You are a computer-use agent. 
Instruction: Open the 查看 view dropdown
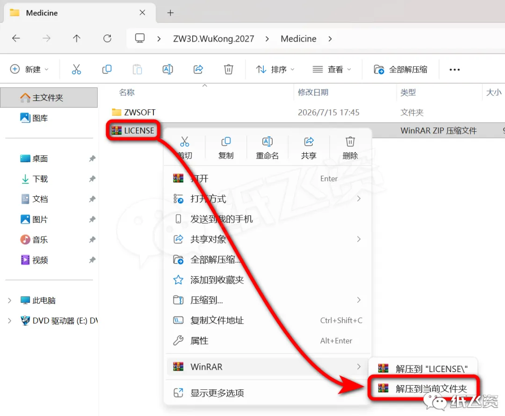(332, 69)
